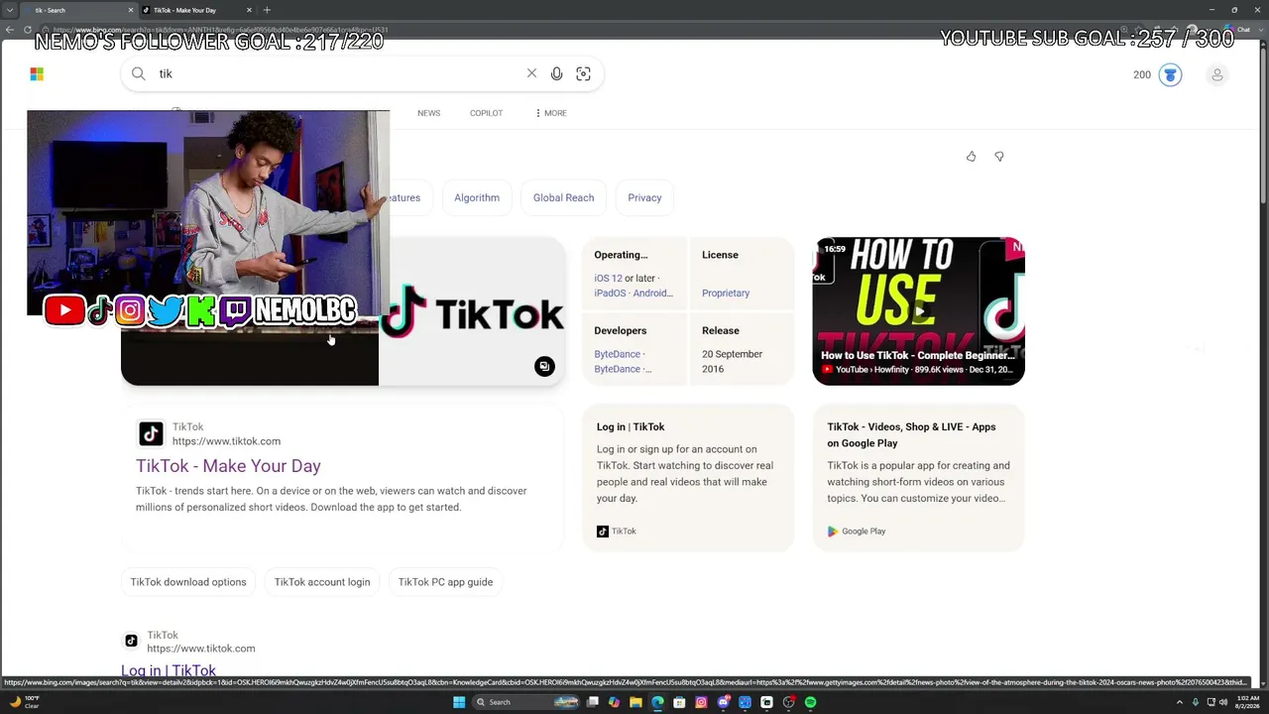Click the TikTok favicon beside tiktok.com result
This screenshot has width=1269, height=714.
pos(151,433)
